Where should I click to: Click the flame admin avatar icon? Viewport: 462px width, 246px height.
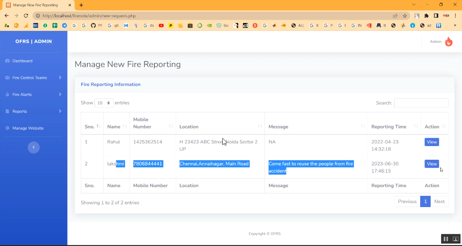(x=449, y=42)
